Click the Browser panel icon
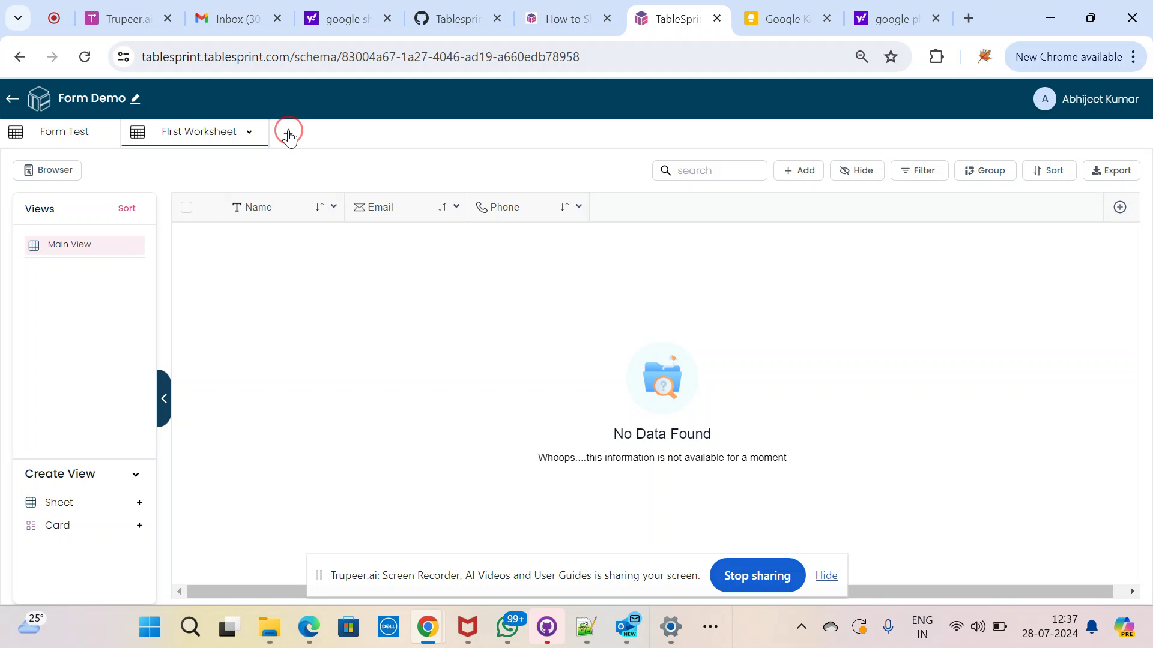The height and width of the screenshot is (648, 1153). point(28,170)
